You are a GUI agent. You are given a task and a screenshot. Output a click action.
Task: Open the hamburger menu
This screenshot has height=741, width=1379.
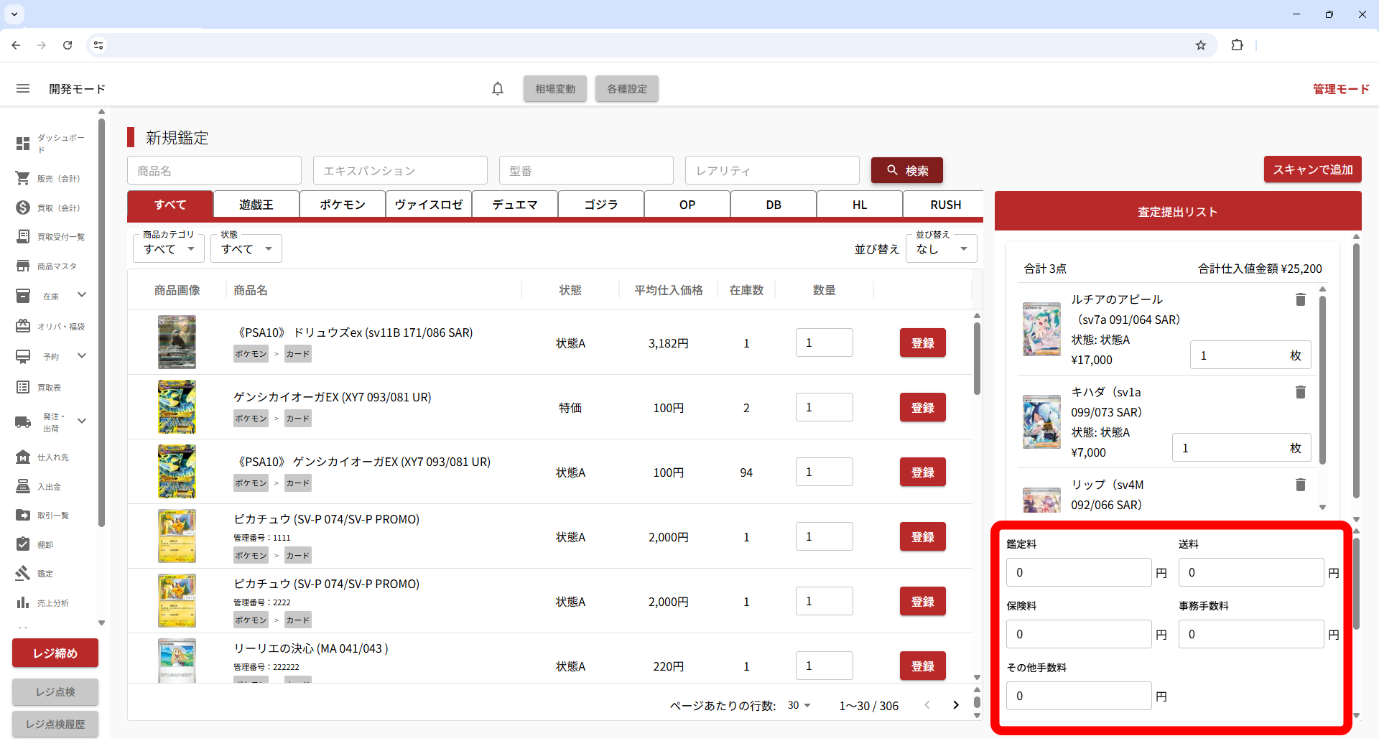pyautogui.click(x=23, y=89)
